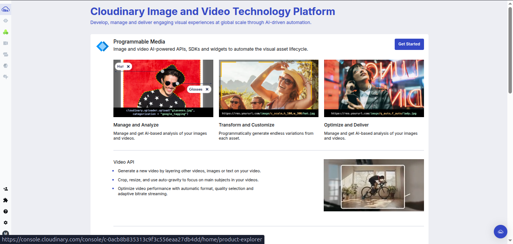513x244 pixels.
Task: Open the green hexagon cluster sidebar icon
Action: (6, 32)
